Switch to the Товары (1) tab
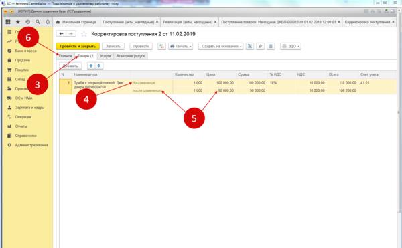 [86, 56]
